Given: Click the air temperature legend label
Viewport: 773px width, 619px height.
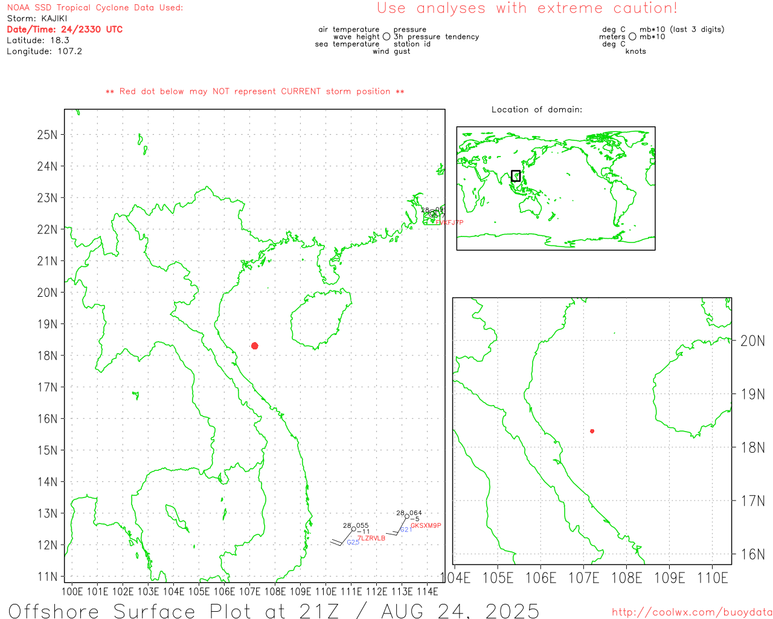Looking at the screenshot, I should coord(349,30).
